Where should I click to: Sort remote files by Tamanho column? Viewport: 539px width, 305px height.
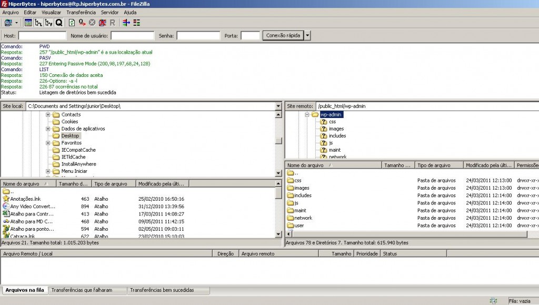tap(398, 165)
